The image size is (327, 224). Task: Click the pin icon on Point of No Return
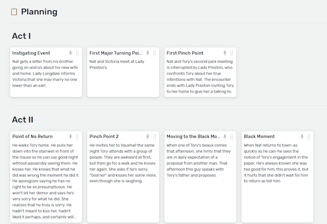pos(70,136)
